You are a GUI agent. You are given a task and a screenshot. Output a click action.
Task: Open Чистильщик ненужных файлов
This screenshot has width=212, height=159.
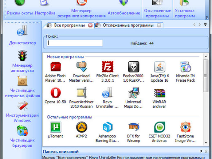pos(22,87)
